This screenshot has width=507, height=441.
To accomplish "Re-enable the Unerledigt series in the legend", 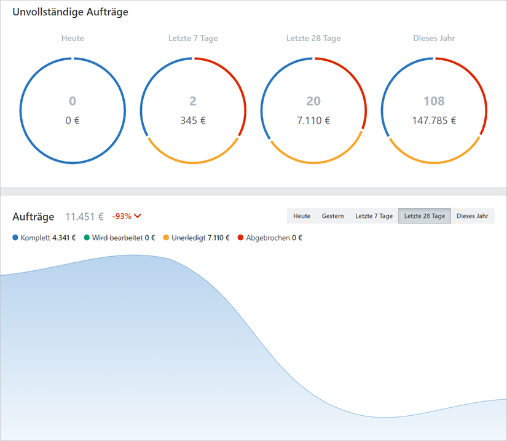I will (197, 237).
